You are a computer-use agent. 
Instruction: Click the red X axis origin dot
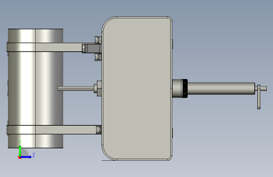20,157
